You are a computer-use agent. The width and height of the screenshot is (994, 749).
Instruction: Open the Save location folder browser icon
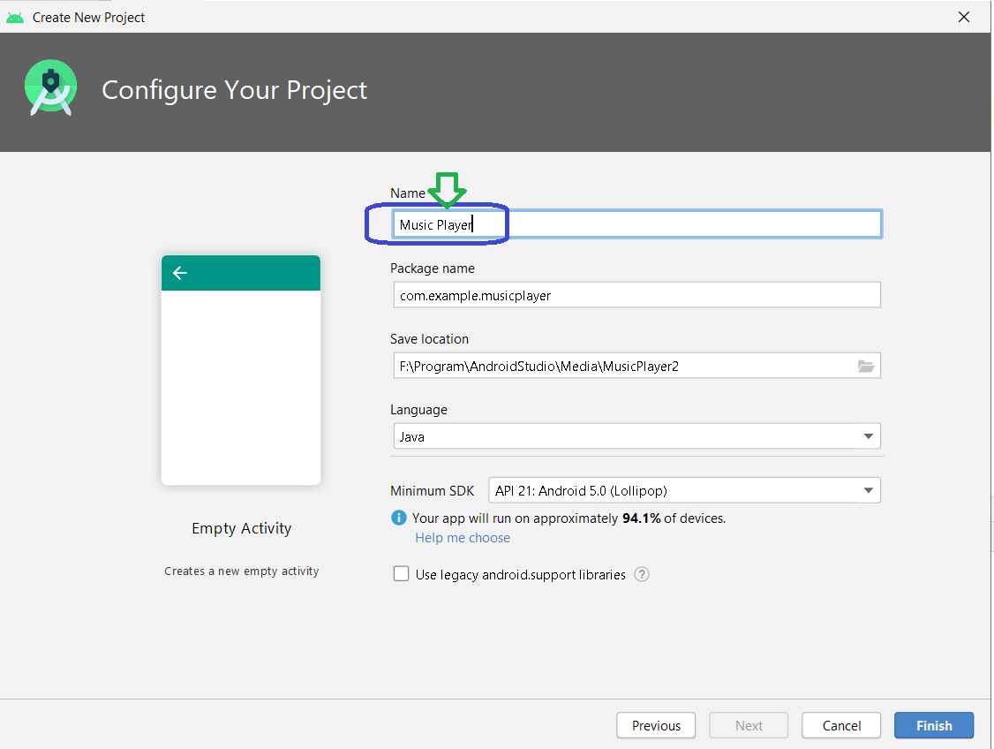866,365
